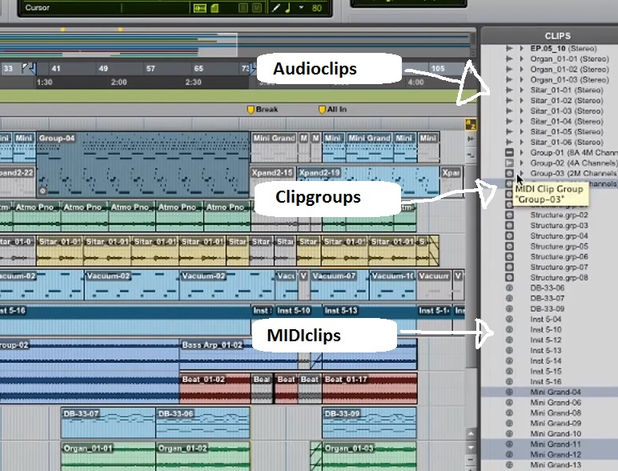Click the group icon of Structure.grp-05
The image size is (618, 471).
(509, 246)
